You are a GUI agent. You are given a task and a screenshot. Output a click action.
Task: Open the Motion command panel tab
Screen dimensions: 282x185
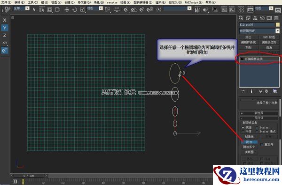coord(262,18)
